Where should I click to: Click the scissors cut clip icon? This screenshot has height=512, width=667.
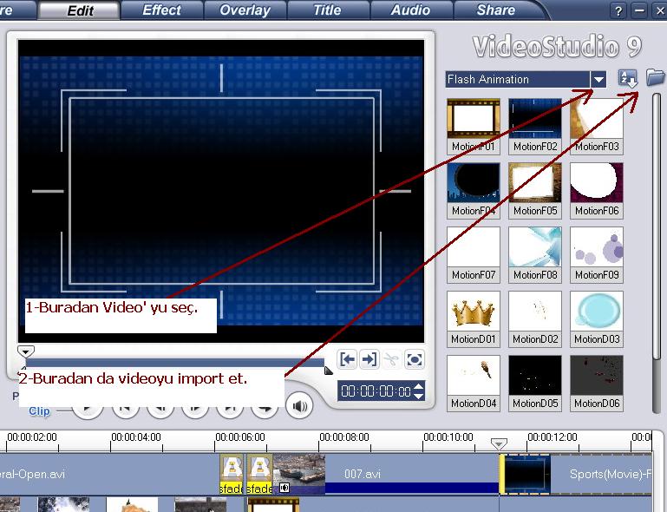[391, 359]
